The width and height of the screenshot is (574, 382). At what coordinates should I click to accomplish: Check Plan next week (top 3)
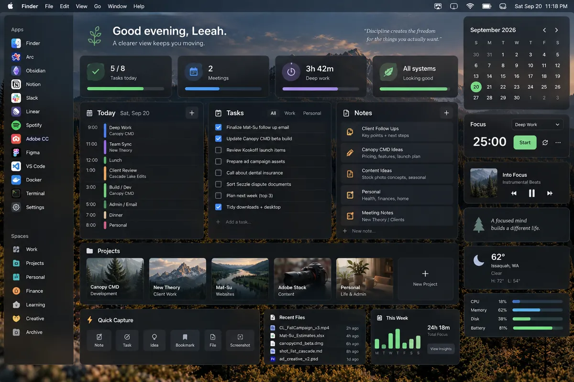218,195
